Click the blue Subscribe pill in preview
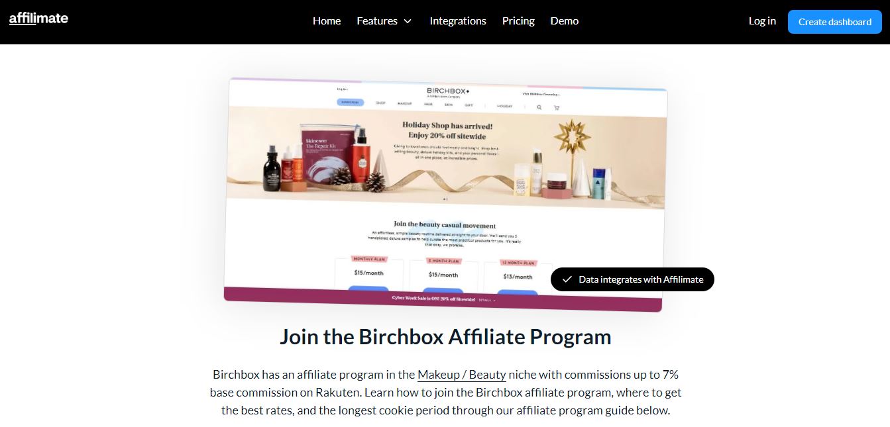Image resolution: width=890 pixels, height=427 pixels. click(351, 103)
